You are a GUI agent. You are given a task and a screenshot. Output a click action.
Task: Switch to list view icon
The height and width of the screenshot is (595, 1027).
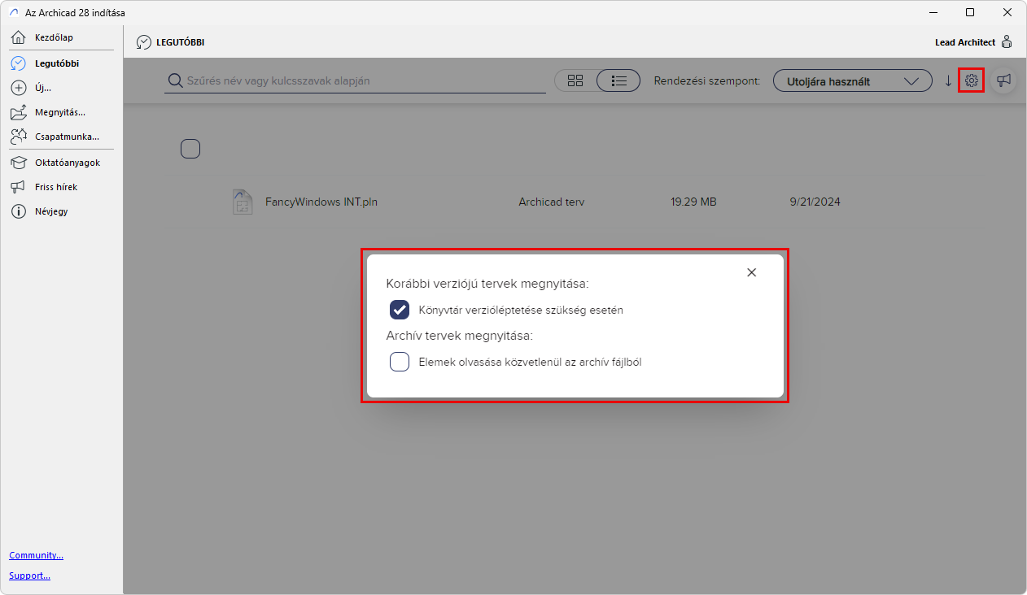[618, 80]
